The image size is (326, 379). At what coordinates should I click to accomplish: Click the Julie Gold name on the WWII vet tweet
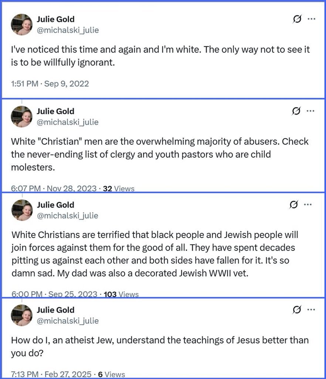(x=55, y=205)
